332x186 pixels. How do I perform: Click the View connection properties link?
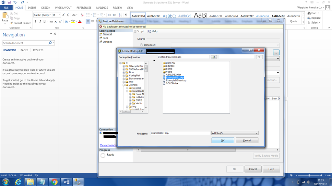108,145
